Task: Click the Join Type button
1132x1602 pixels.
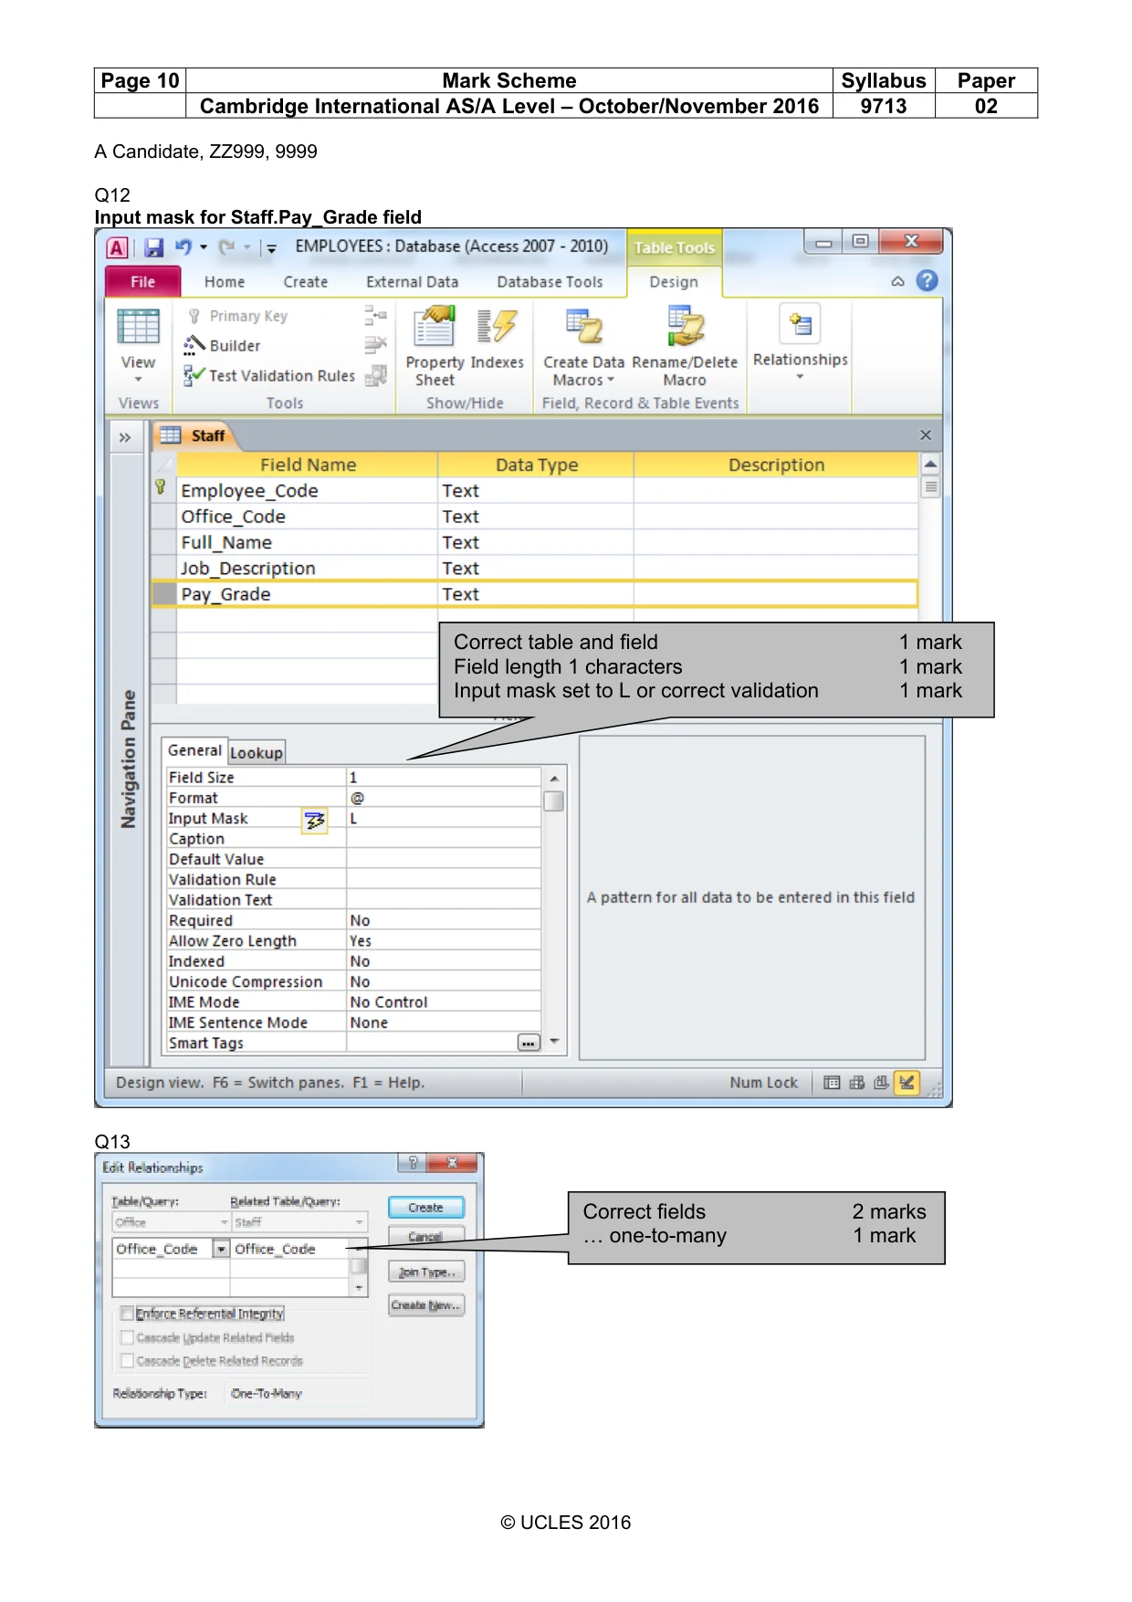Action: pos(426,1272)
